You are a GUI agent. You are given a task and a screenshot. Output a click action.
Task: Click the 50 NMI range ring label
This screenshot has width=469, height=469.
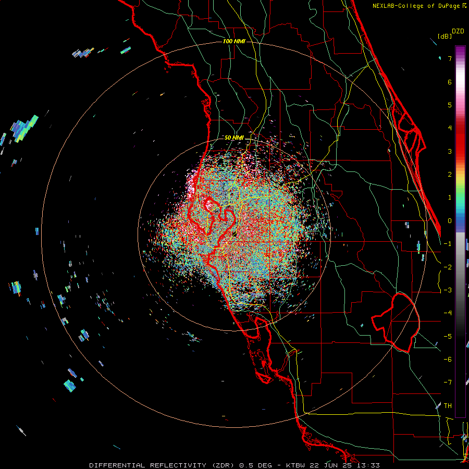click(234, 138)
